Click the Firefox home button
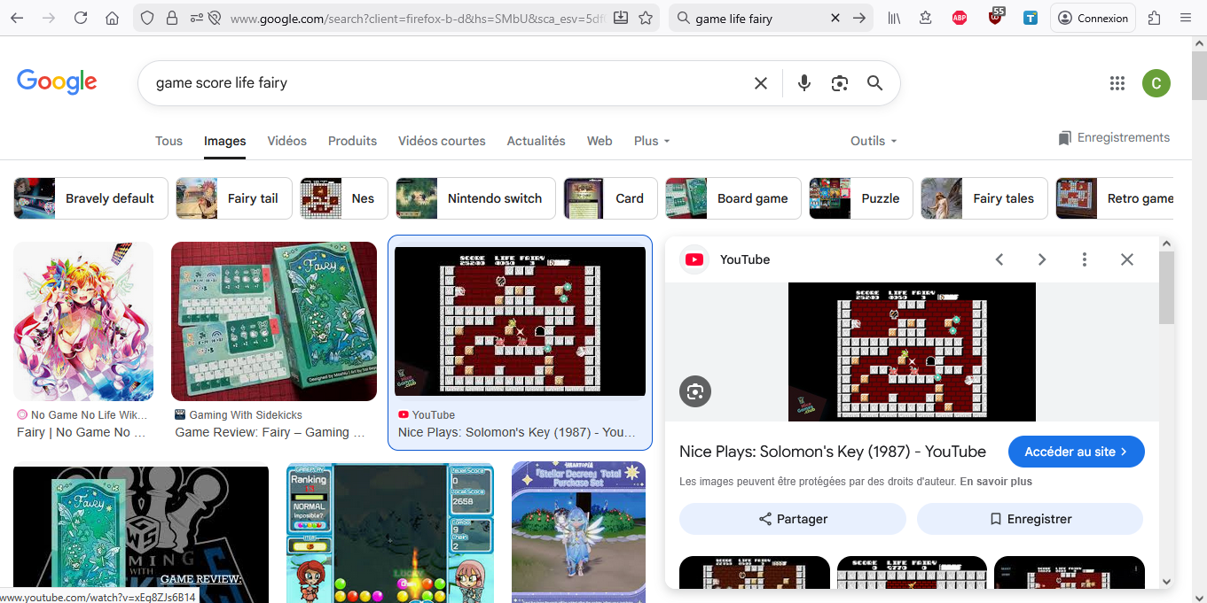The width and height of the screenshot is (1207, 603). coord(112,18)
